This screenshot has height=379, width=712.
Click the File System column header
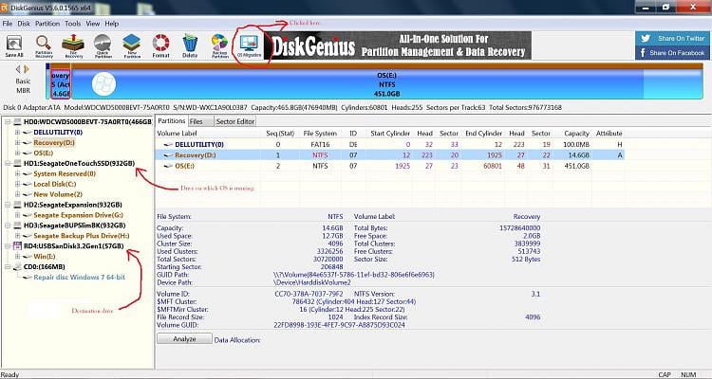point(321,134)
